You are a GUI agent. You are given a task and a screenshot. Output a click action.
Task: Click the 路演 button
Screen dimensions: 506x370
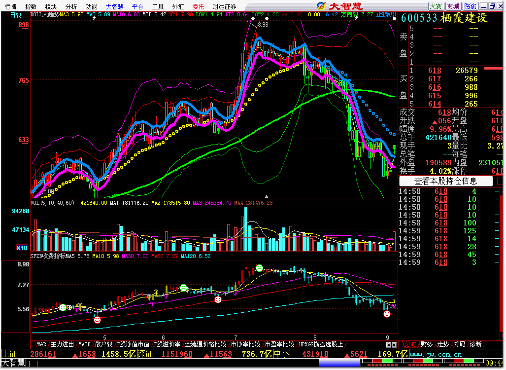[x=470, y=6]
